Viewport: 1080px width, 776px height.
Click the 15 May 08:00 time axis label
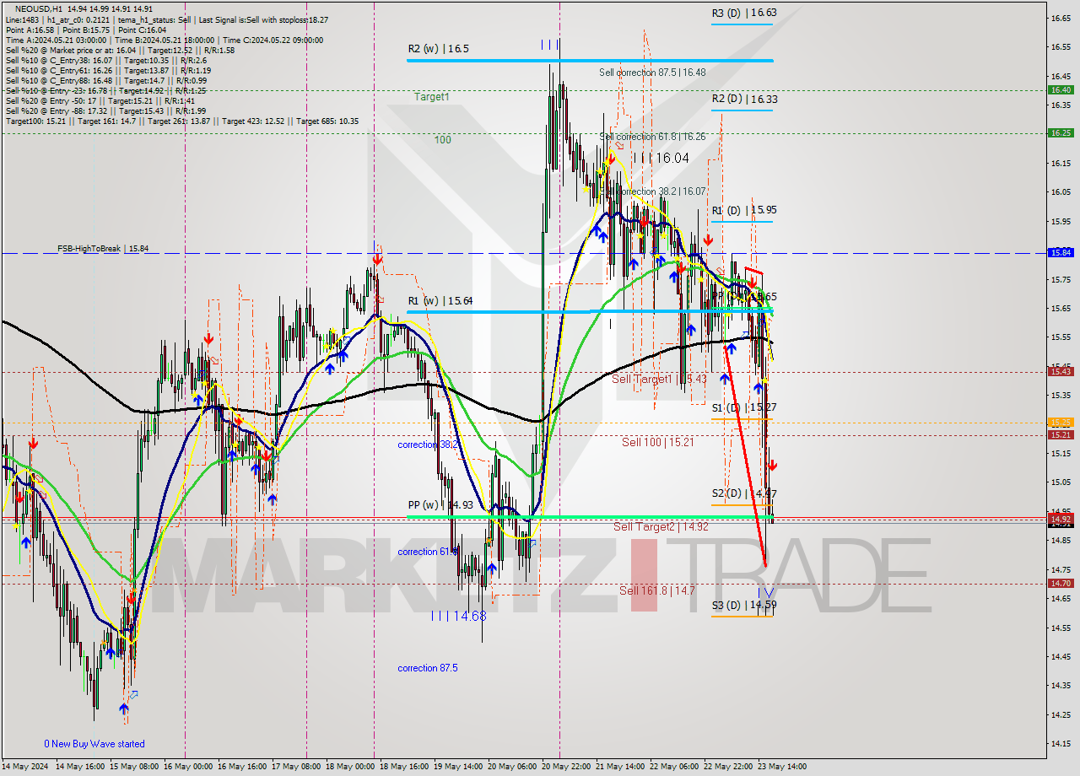[133, 767]
